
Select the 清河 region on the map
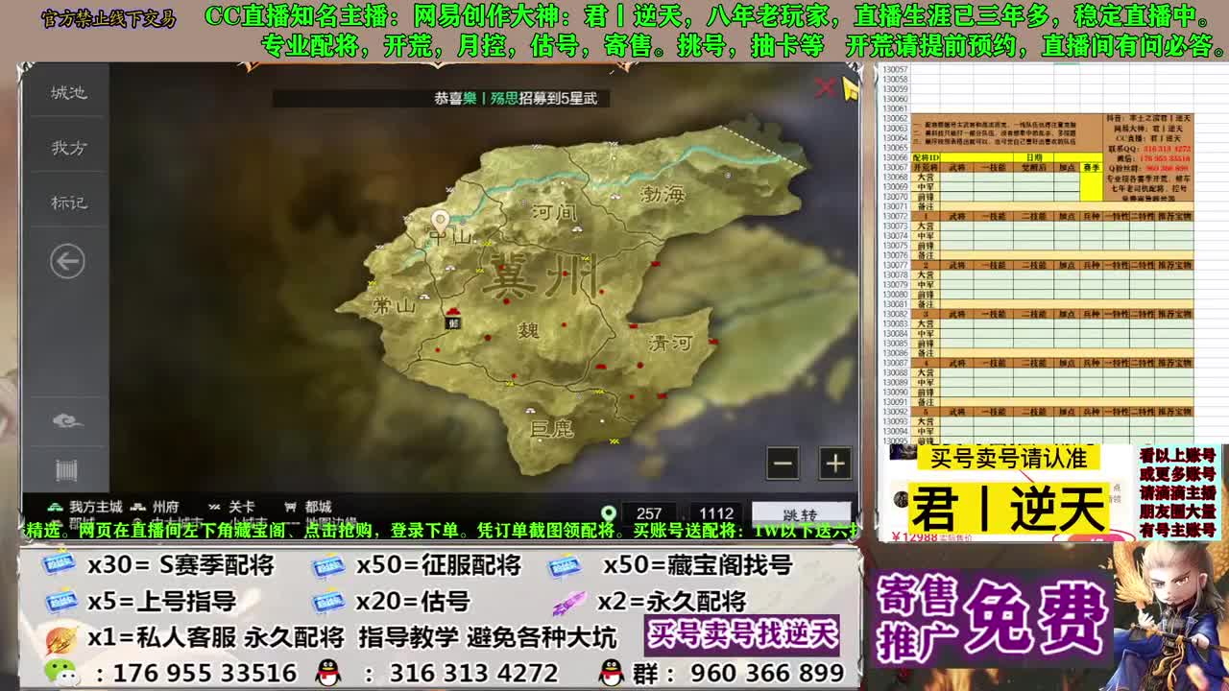(x=670, y=343)
